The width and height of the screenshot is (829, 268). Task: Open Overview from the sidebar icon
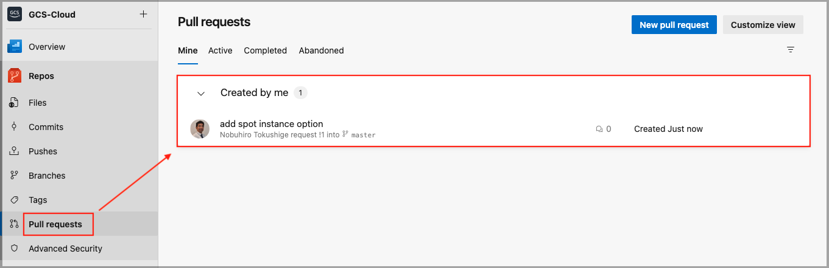[15, 47]
